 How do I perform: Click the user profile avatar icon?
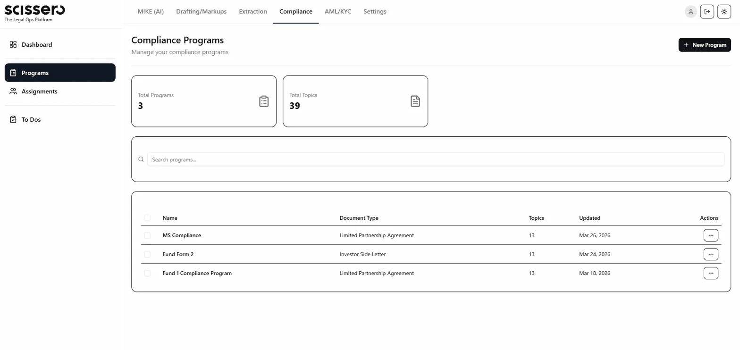point(690,12)
